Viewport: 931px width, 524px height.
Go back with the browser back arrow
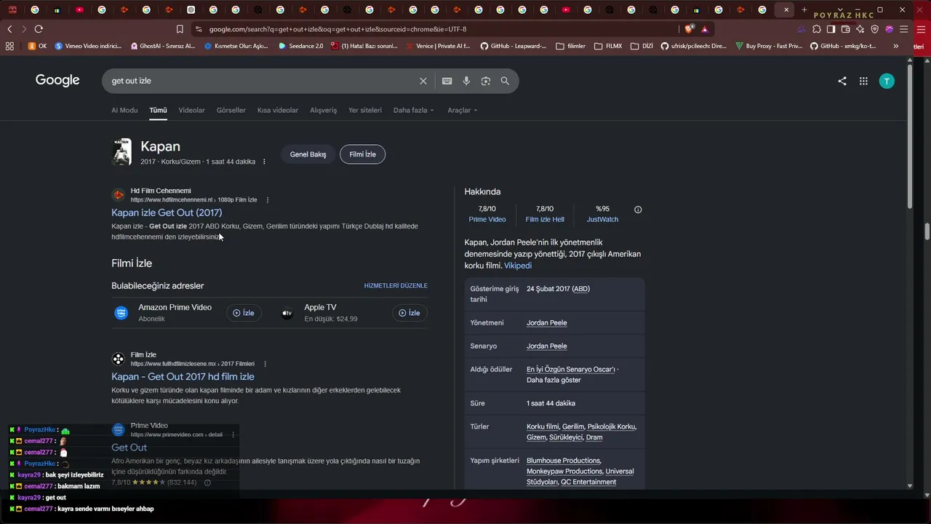[x=9, y=29]
